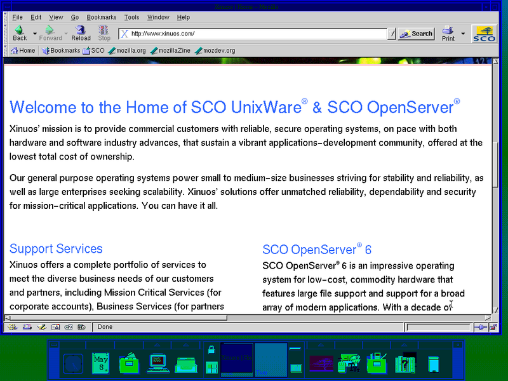
Task: Open the Edit menu
Action: 36,18
